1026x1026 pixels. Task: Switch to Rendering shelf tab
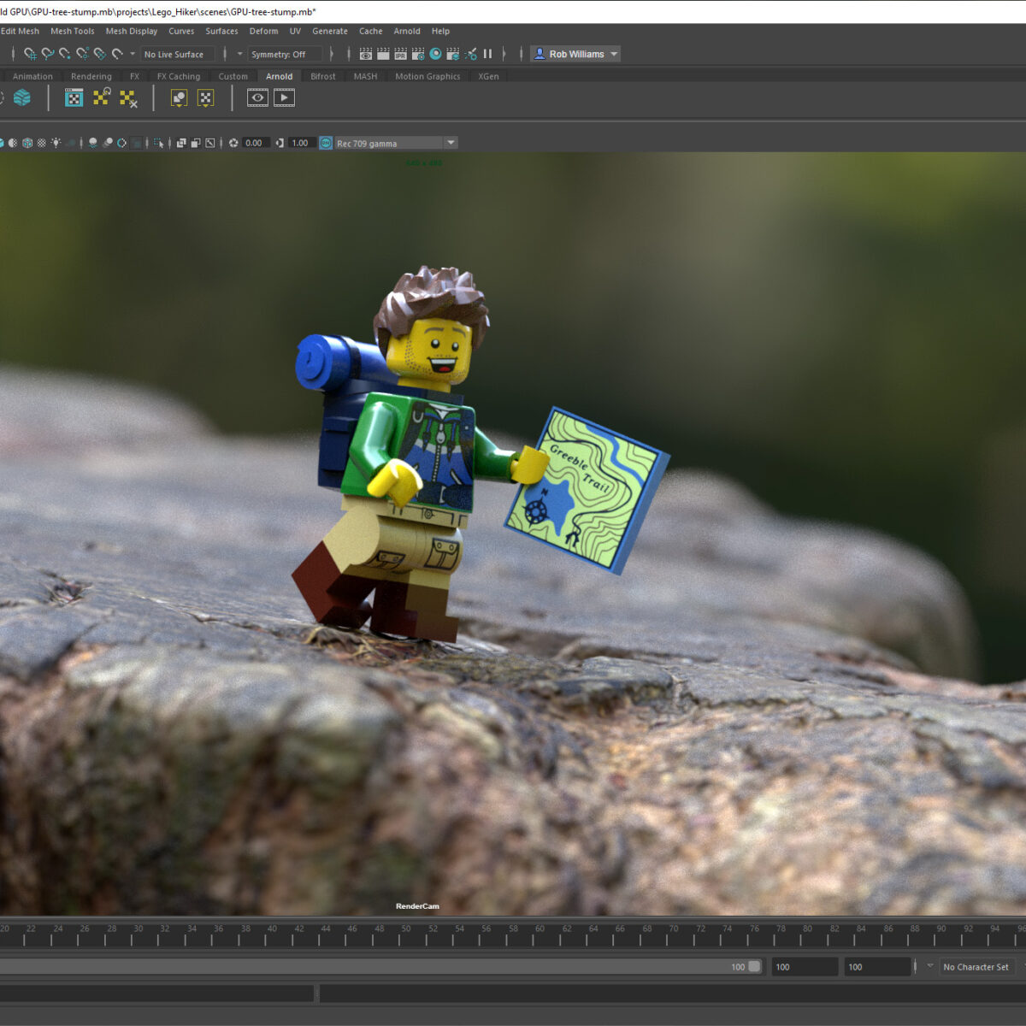(91, 76)
